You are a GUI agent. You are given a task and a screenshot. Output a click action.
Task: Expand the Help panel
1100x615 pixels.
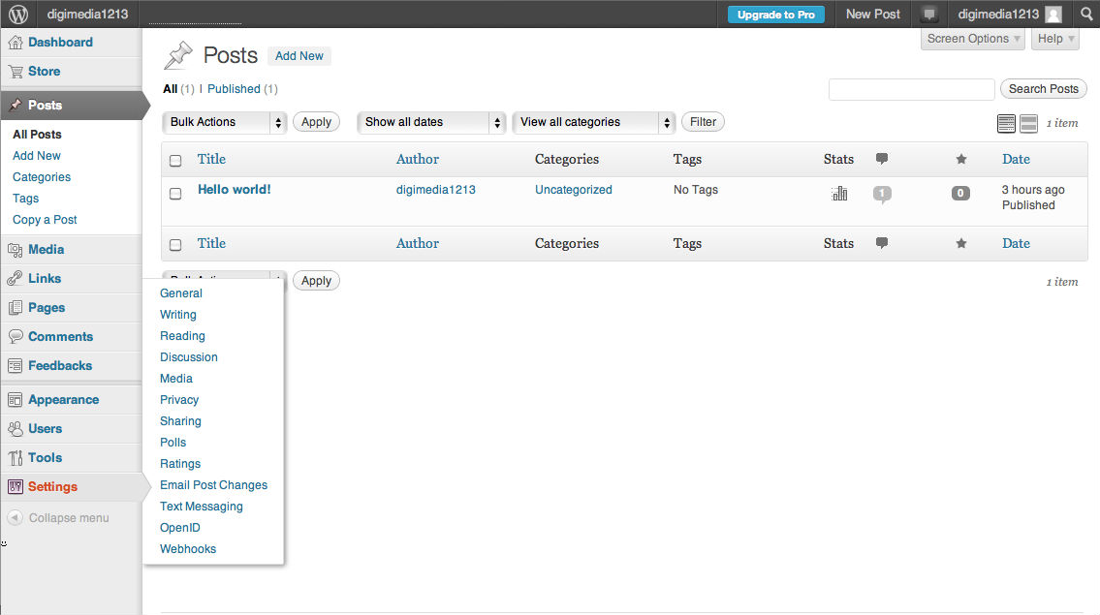[1055, 39]
